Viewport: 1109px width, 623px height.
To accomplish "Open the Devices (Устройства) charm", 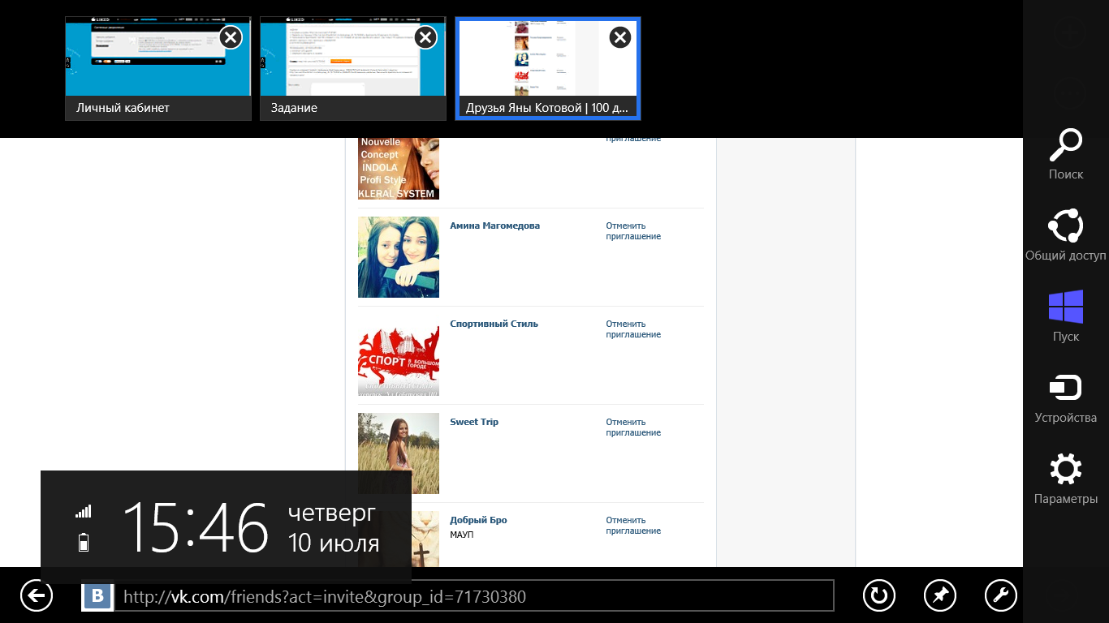I will (x=1065, y=397).
